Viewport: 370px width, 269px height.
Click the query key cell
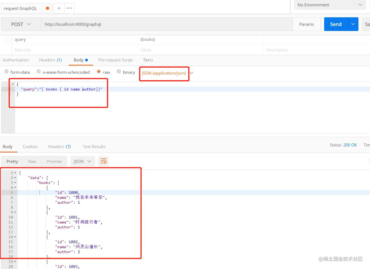(74, 39)
